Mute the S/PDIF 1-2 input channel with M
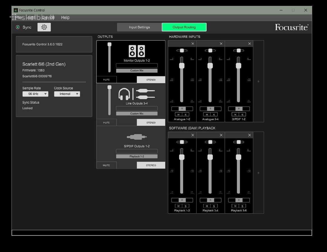 click(235, 114)
